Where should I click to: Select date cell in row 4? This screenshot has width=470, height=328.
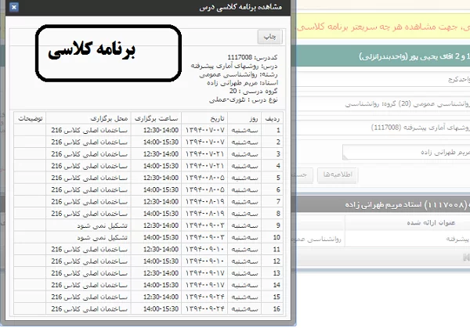tap(204, 166)
